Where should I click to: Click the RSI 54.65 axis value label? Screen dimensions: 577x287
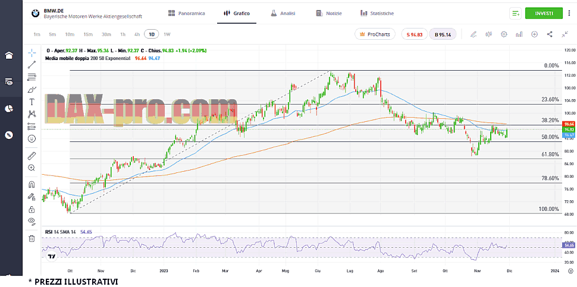[x=569, y=244]
